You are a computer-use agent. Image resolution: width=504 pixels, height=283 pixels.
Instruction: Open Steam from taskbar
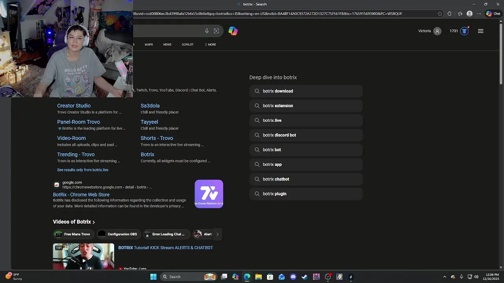point(304,277)
